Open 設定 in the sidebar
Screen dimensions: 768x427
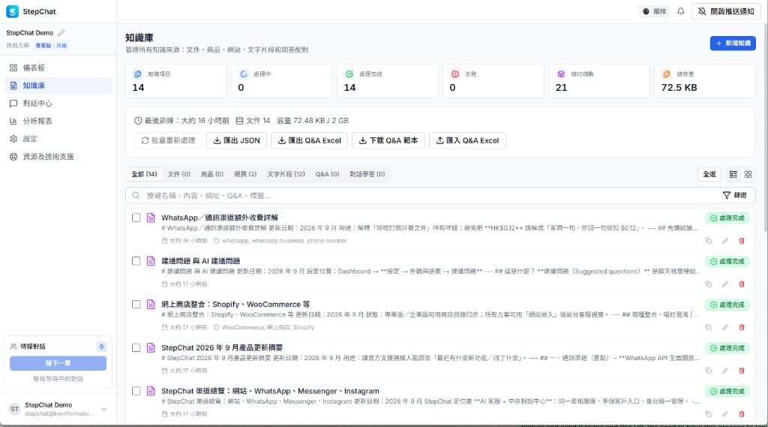tap(58, 139)
